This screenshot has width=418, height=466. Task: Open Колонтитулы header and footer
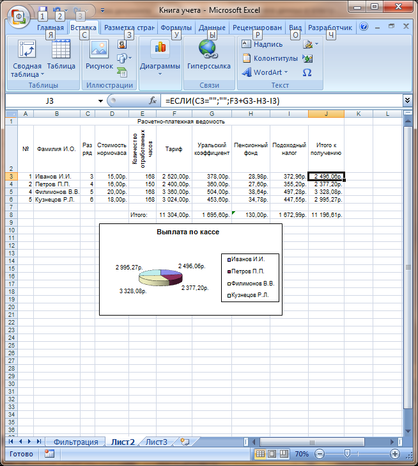270,58
